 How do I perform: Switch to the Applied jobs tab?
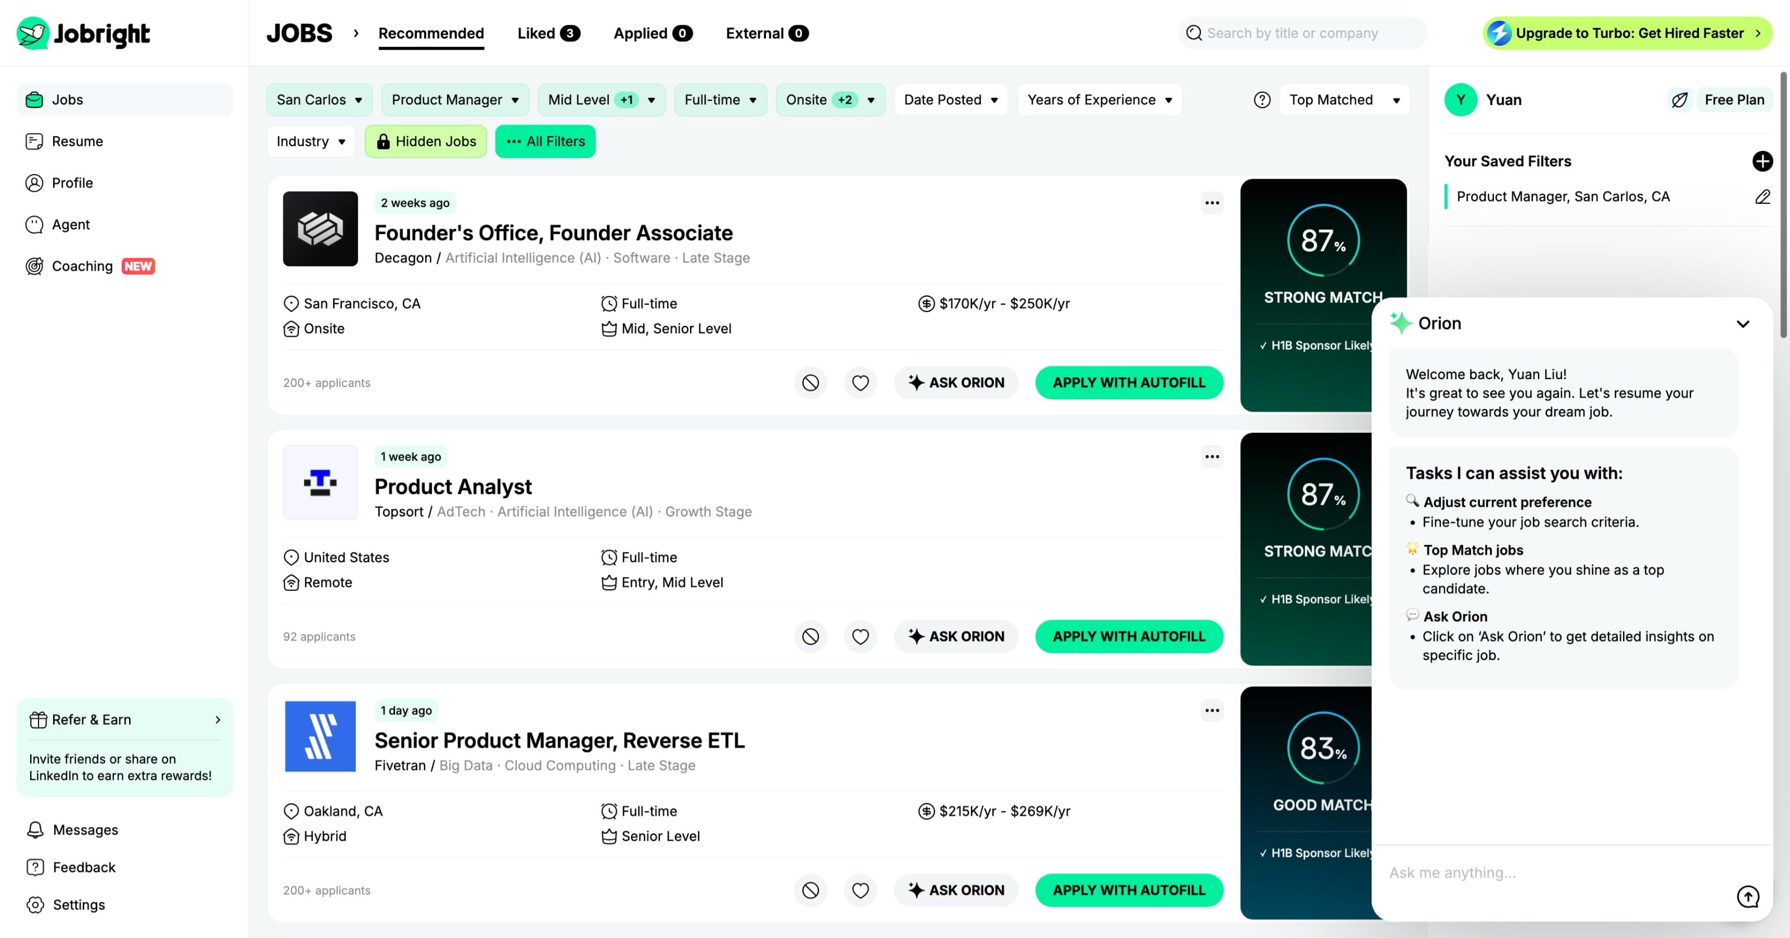coord(653,33)
